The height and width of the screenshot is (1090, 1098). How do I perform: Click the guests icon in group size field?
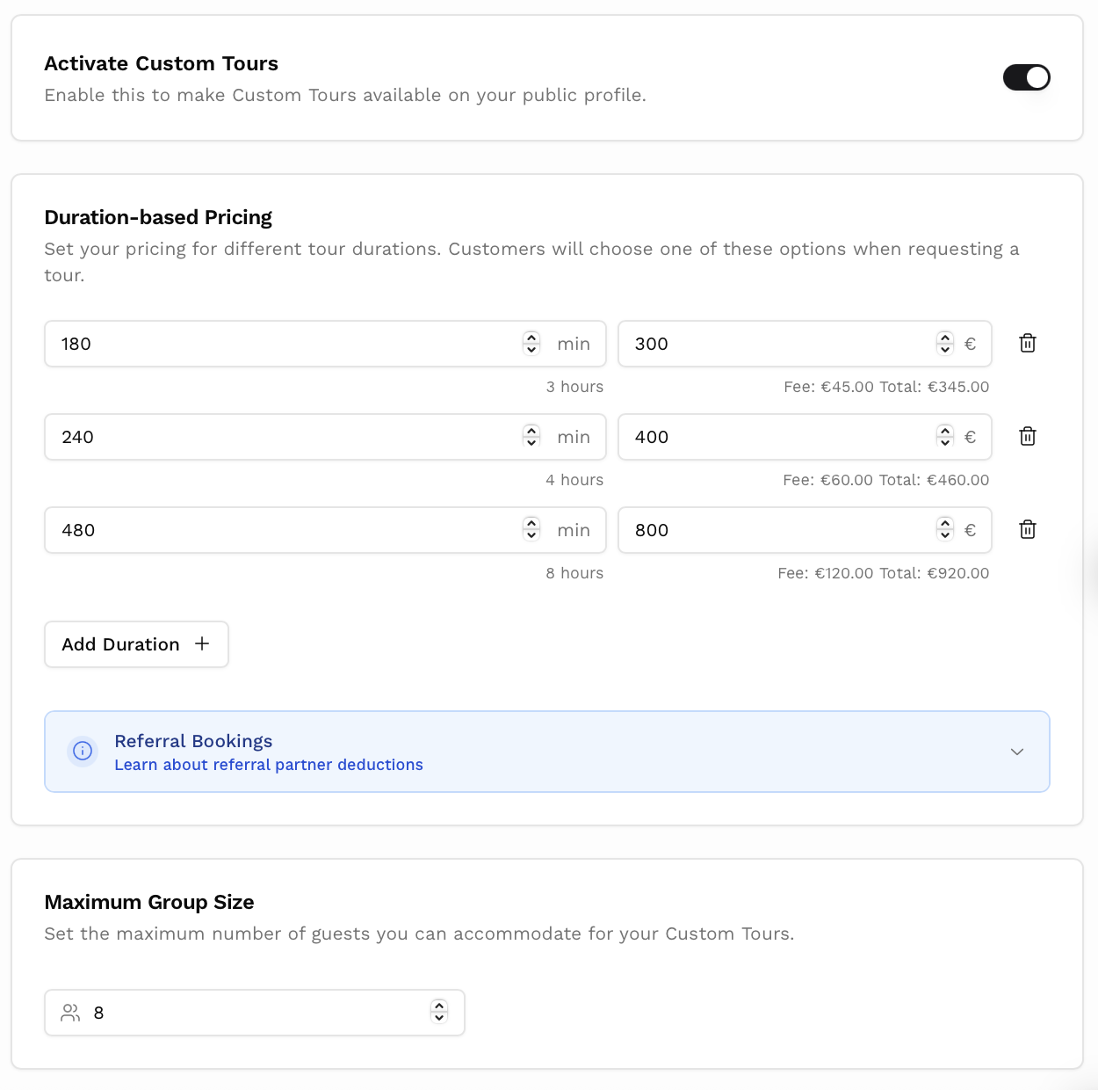[69, 1012]
